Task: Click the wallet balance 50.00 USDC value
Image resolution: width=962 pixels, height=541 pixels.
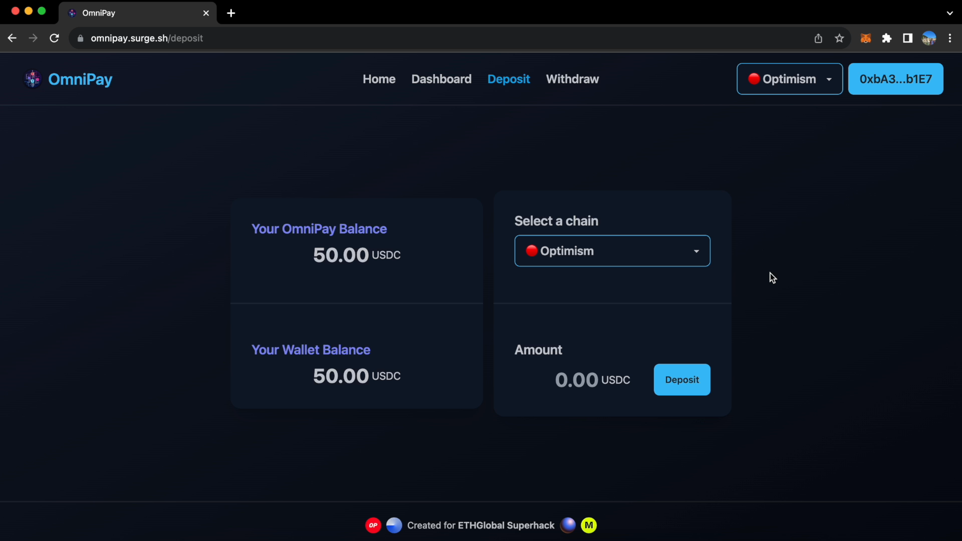Action: 357,376
